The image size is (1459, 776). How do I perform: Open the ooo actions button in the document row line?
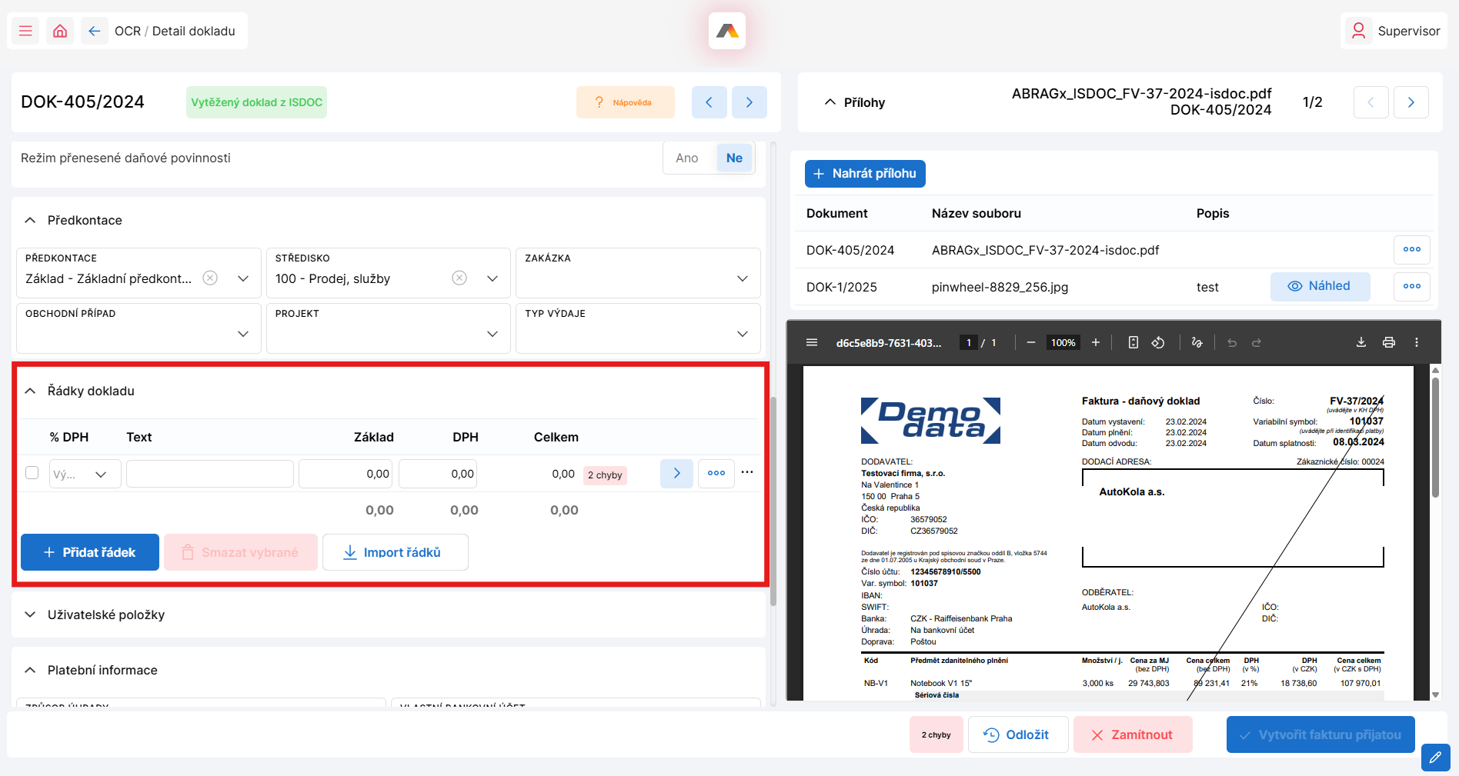[x=716, y=474]
